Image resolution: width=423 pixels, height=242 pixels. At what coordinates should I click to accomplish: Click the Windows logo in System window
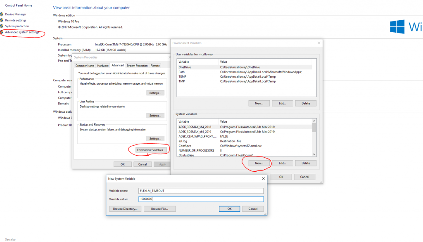point(397,27)
